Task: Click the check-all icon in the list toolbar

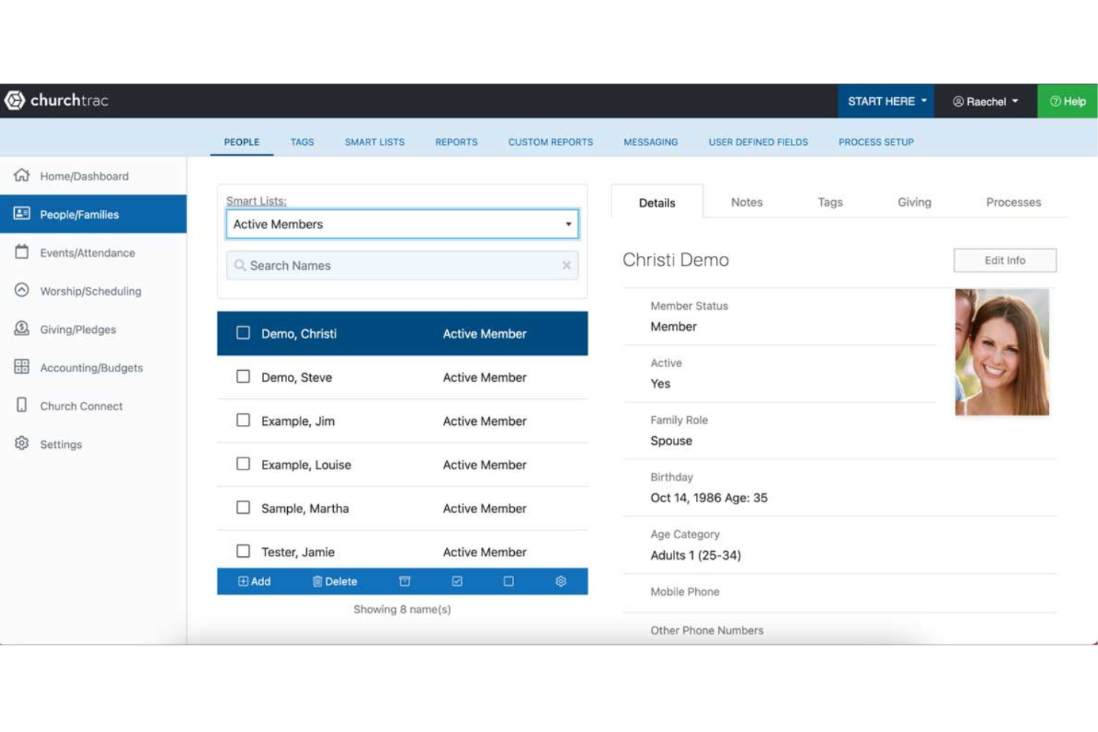Action: 457,581
